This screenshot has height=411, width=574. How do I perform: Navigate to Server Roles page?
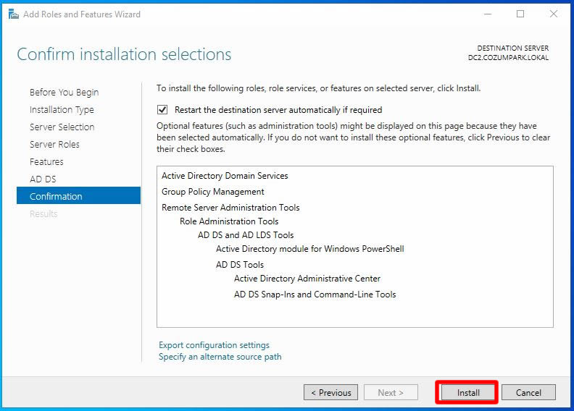(x=54, y=145)
